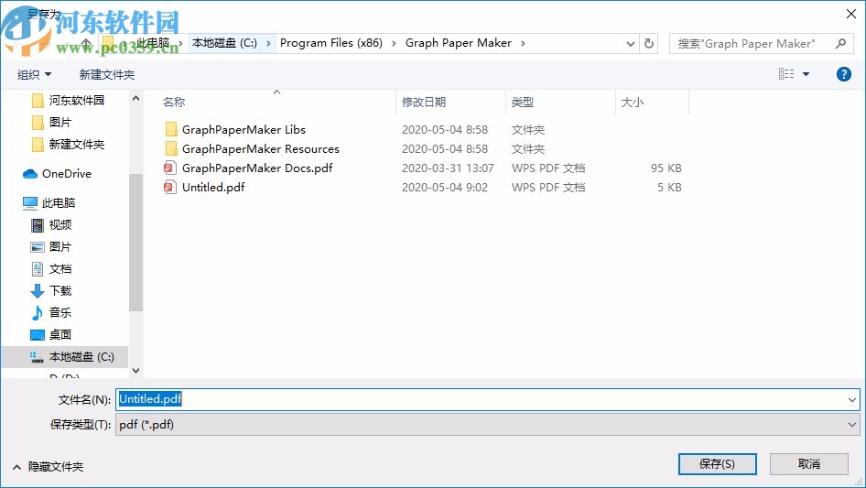Expand the chevron after Program Files (x86) breadcrumb
This screenshot has width=866, height=488.
point(394,43)
